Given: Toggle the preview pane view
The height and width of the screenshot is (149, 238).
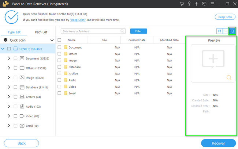Looking at the screenshot, I should click(x=232, y=31).
